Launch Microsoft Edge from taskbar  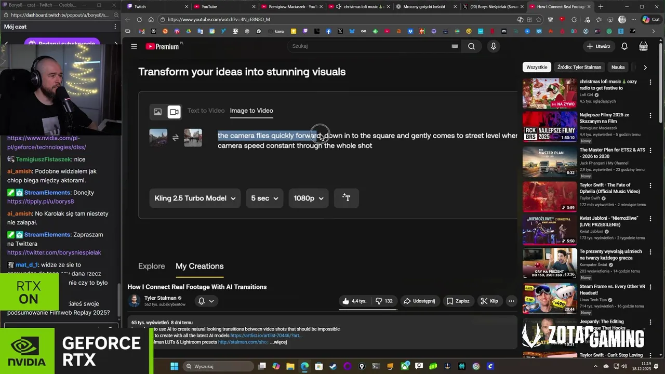tap(304, 366)
